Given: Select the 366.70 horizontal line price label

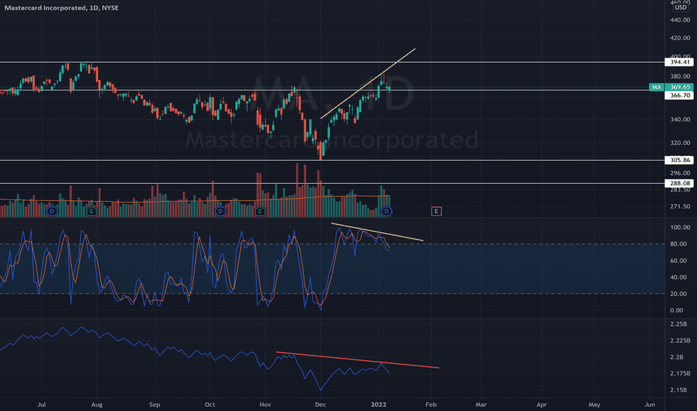Looking at the screenshot, I should coord(680,95).
